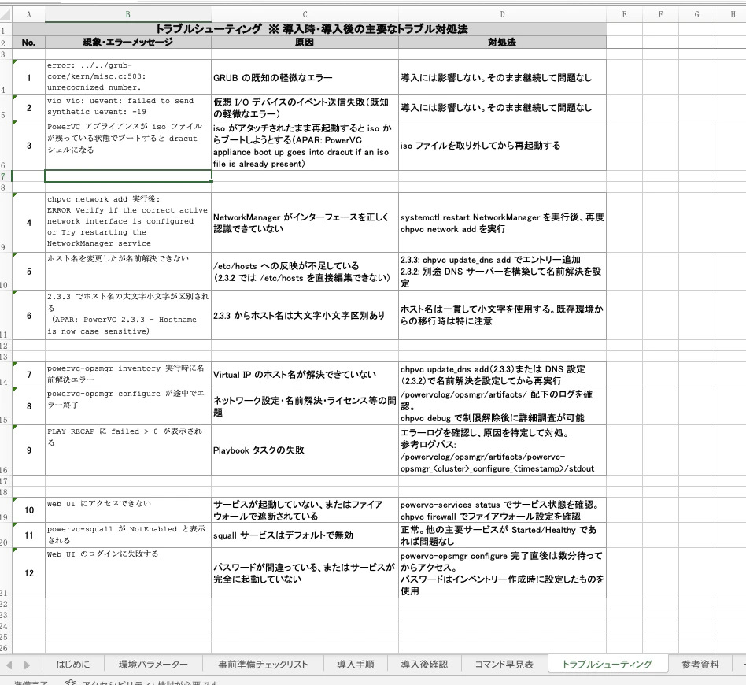Select the chpvc network add error cell
The image size is (746, 685).
[x=128, y=222]
